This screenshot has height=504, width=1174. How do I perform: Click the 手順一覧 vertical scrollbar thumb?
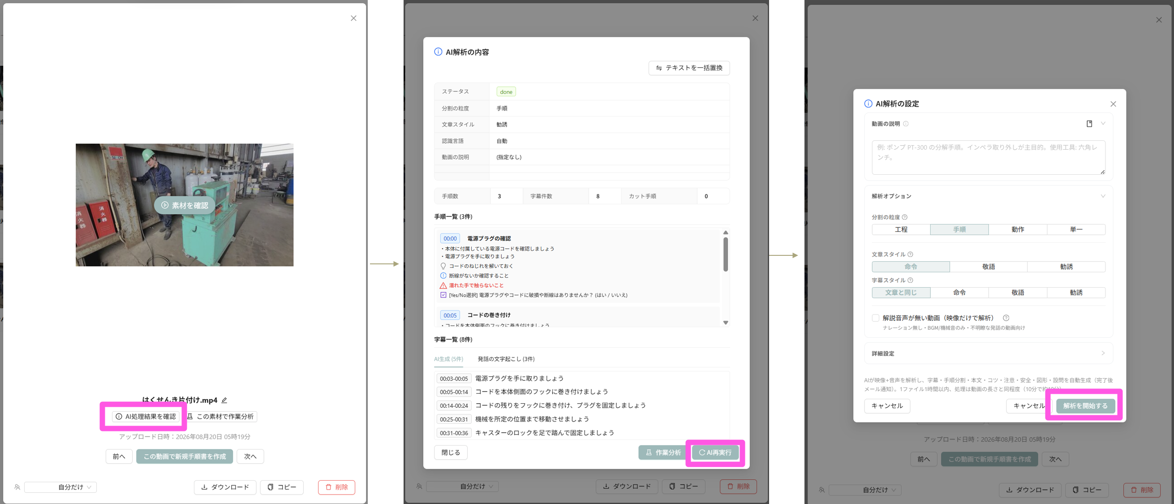[726, 254]
